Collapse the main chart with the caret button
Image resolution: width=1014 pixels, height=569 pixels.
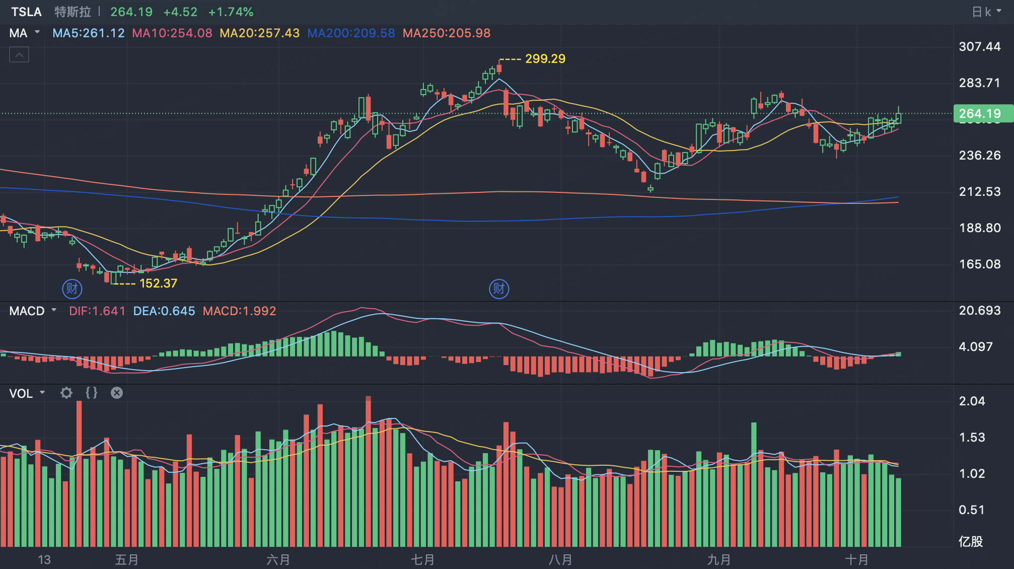click(19, 54)
